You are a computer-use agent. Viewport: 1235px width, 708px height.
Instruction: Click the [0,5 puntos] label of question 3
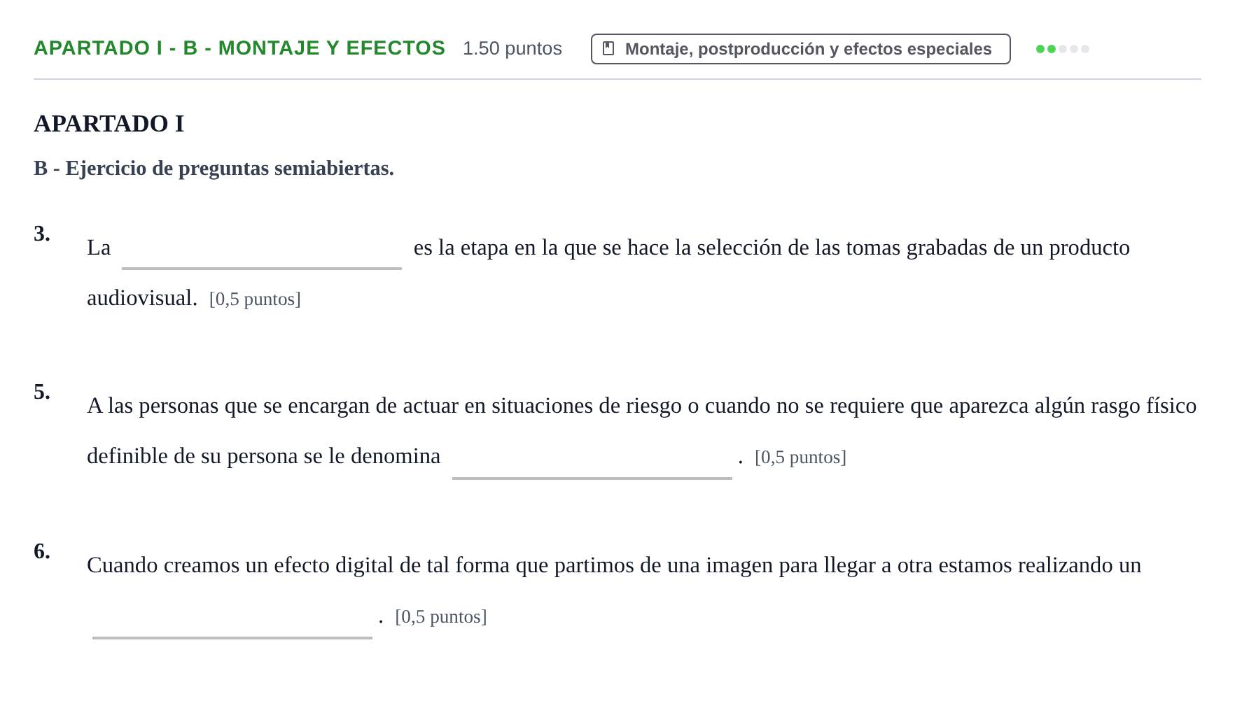click(255, 299)
